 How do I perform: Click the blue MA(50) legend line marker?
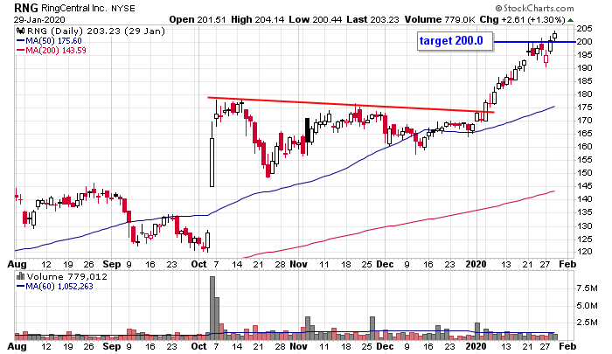(x=20, y=40)
